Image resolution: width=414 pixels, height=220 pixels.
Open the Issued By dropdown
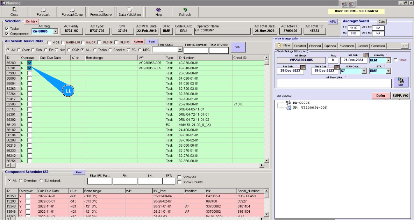[x=388, y=60]
